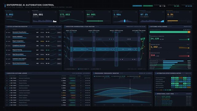Open the 2,952 active tasks card

coord(18,17)
